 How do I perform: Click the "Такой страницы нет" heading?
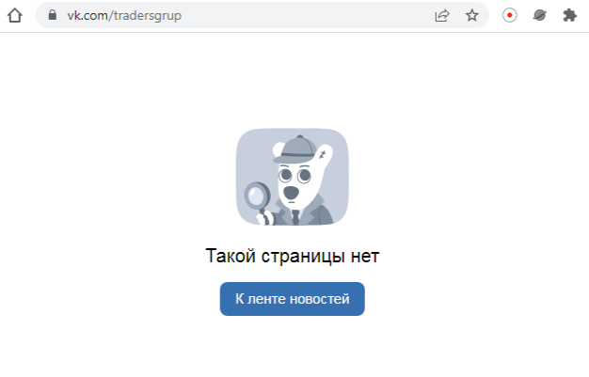point(293,256)
